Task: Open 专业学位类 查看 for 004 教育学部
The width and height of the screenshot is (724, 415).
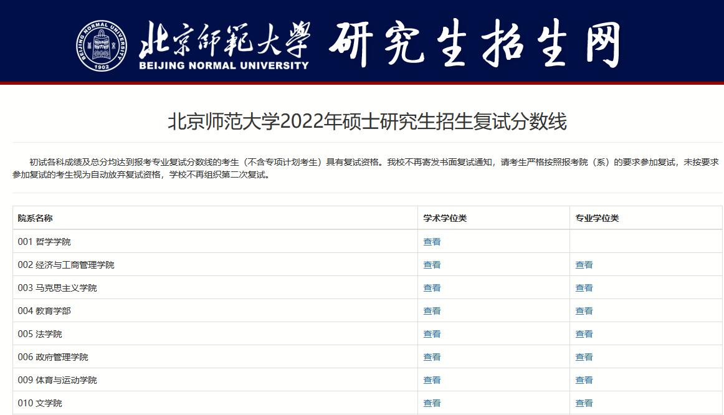Action: click(x=584, y=310)
